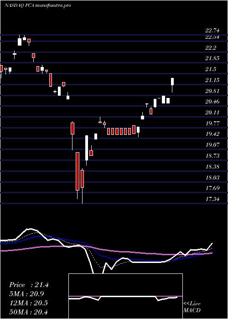Click the 12MA : 20.5 readout
Image resolution: width=228 pixels, height=319 pixels.
(x=28, y=303)
